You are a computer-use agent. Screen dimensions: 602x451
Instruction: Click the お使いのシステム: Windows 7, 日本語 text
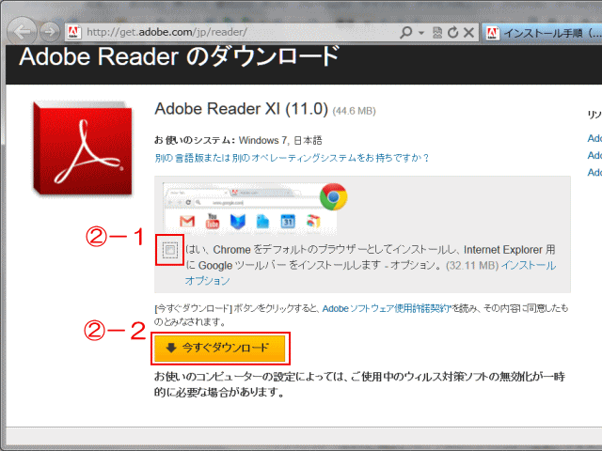[238, 140]
